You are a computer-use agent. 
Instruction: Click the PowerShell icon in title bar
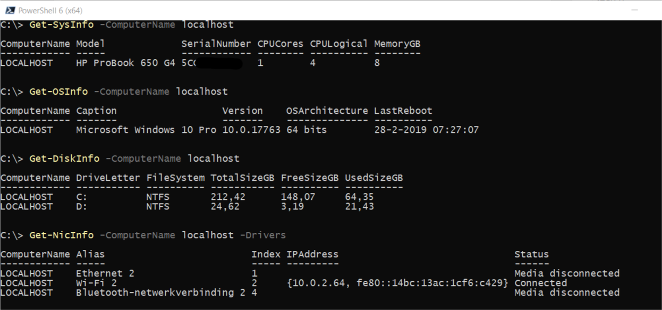(x=9, y=10)
